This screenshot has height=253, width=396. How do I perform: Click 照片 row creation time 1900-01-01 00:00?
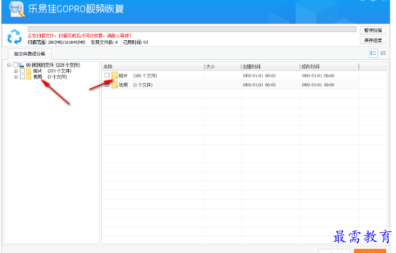click(x=259, y=76)
